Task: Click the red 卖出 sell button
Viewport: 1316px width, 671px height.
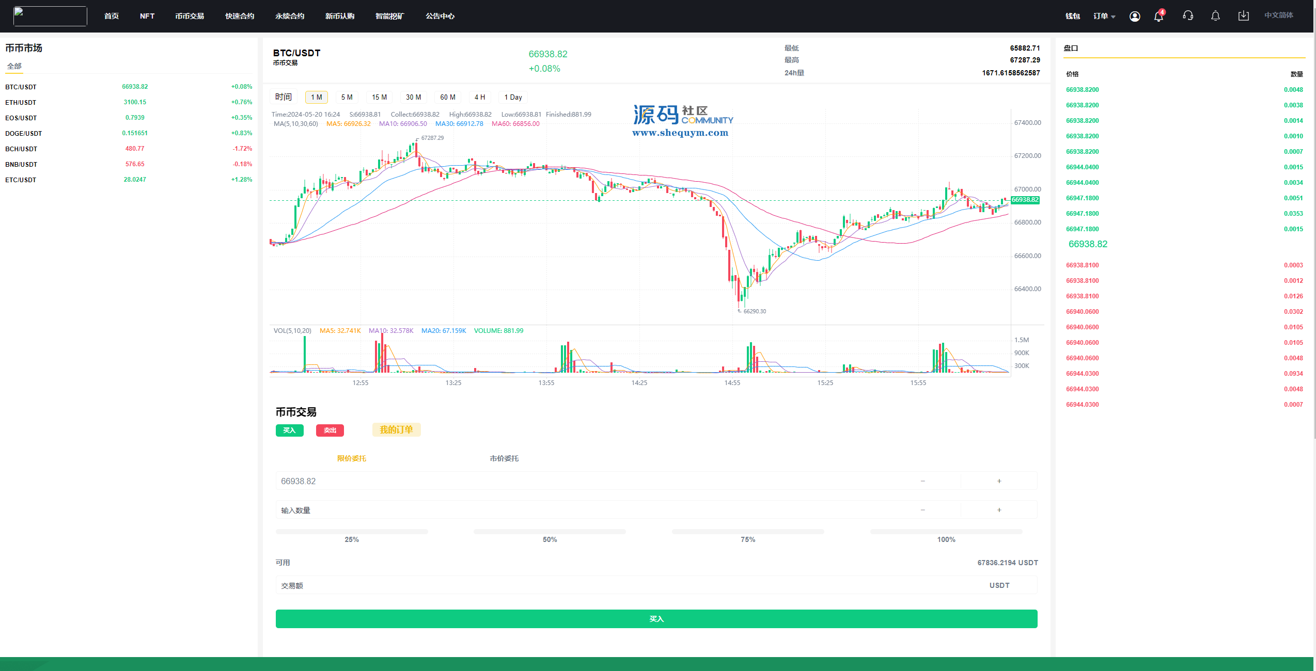Action: coord(330,430)
